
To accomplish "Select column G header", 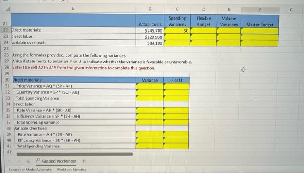I will pyautogui.click(x=291, y=10).
